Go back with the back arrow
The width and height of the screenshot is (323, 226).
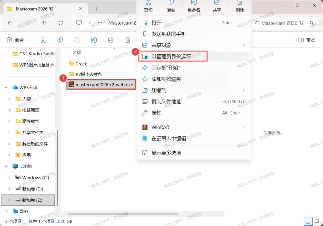point(10,23)
